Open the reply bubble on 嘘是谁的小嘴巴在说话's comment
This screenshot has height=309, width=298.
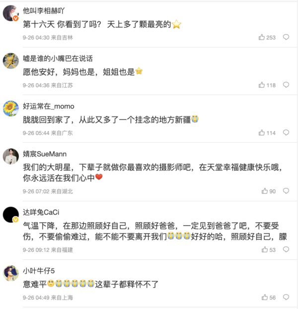[x=286, y=85]
